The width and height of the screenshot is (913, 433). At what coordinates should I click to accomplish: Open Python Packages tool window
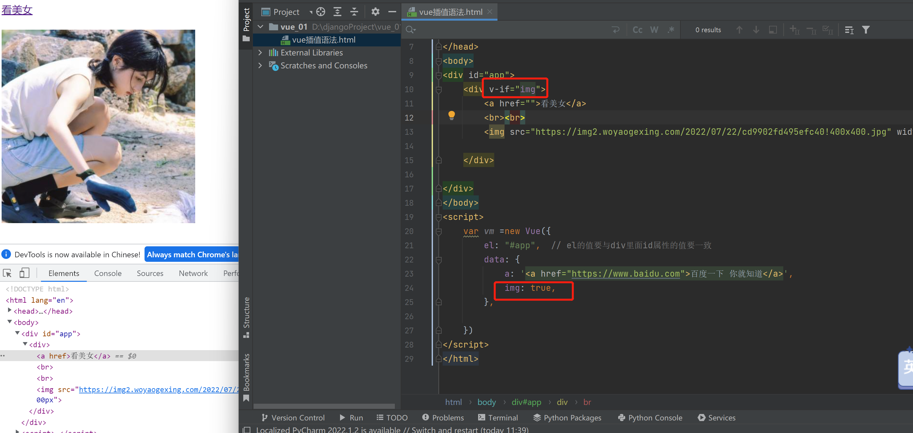[x=567, y=418]
